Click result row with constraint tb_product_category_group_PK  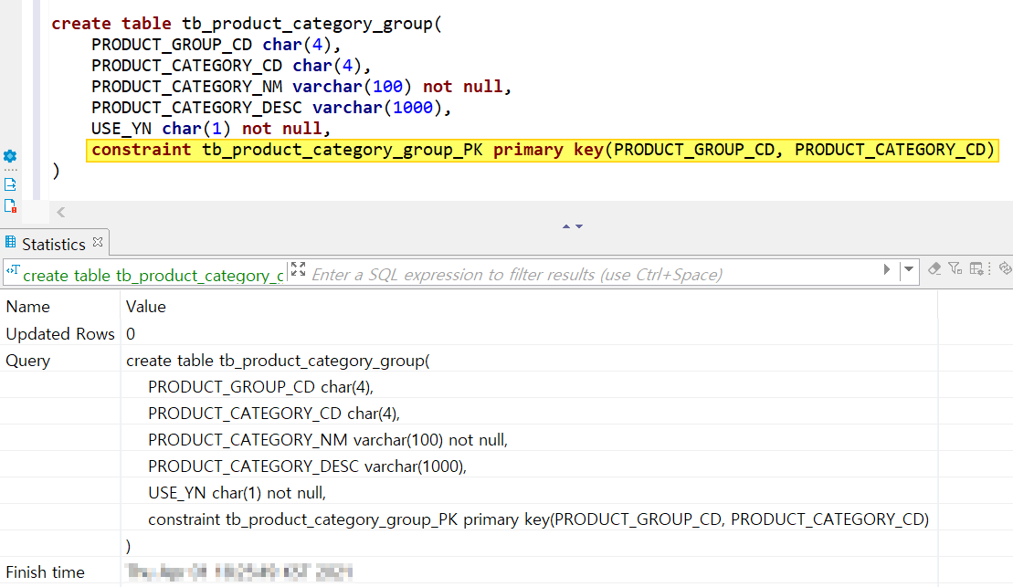pyautogui.click(x=539, y=519)
